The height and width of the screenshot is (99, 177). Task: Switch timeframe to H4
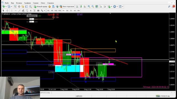pos(67,10)
